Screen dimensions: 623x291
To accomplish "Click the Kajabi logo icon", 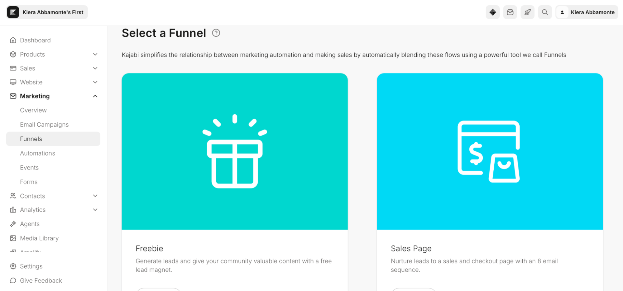I will point(13,12).
